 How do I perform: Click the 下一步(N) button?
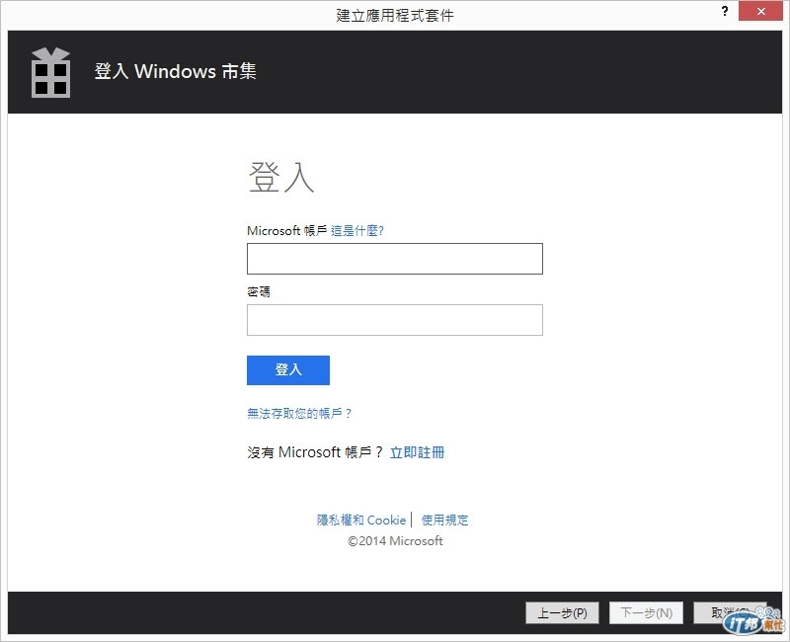point(646,612)
